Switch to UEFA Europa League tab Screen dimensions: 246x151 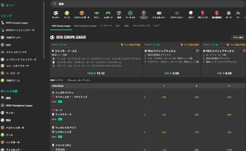[61, 26]
